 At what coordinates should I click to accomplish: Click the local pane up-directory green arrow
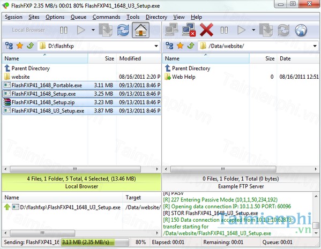pyautogui.click(x=31, y=46)
